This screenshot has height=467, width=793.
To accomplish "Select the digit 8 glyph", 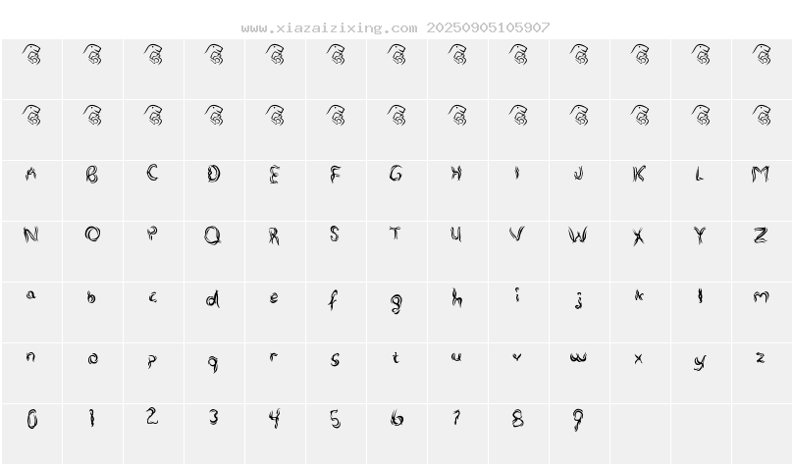I will click(517, 419).
